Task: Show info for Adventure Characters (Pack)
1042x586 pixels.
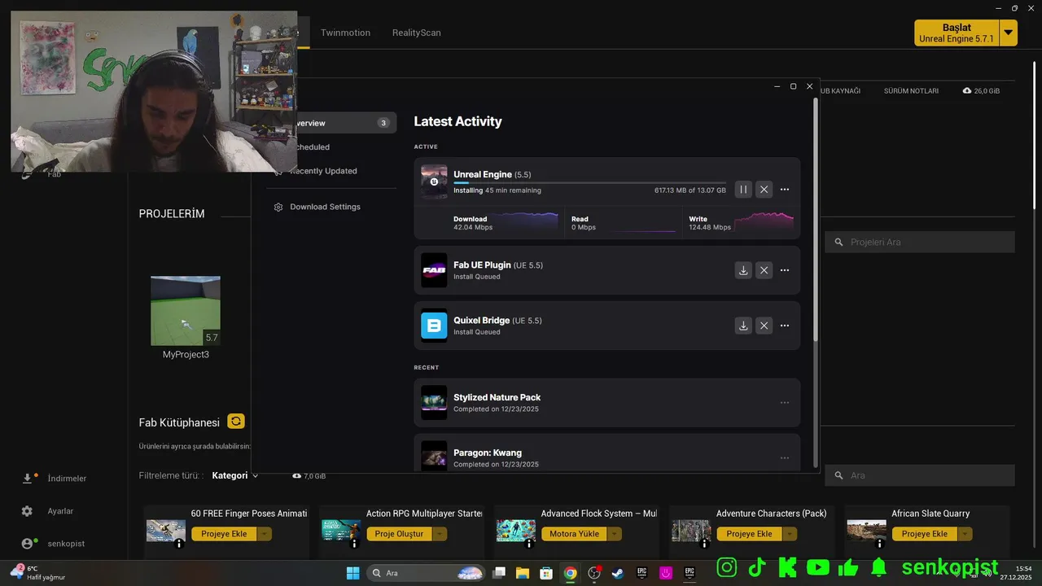Action: 704,544
